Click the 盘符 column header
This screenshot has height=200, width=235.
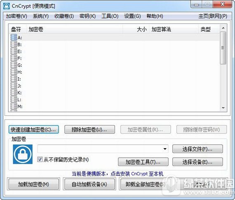[x=17, y=29]
